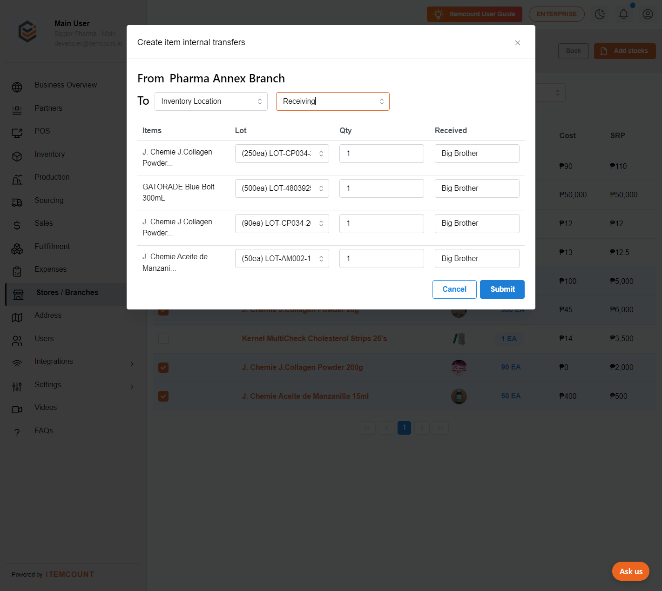Click the Users people icon
The height and width of the screenshot is (591, 662).
(17, 341)
